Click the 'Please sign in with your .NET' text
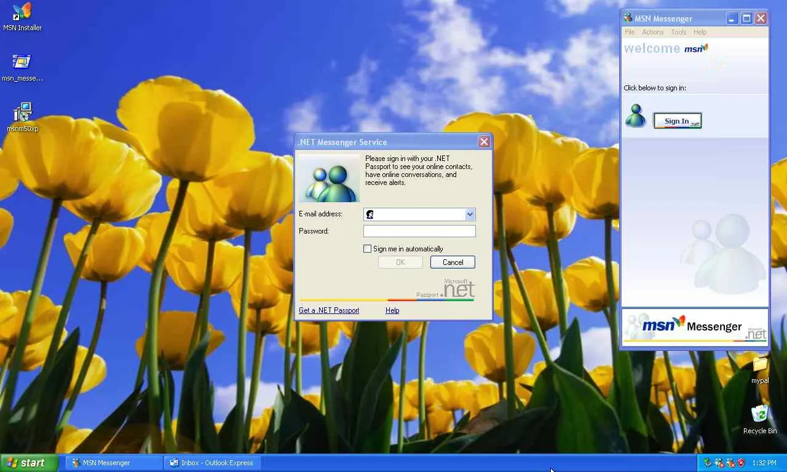The width and height of the screenshot is (787, 472). coord(408,159)
